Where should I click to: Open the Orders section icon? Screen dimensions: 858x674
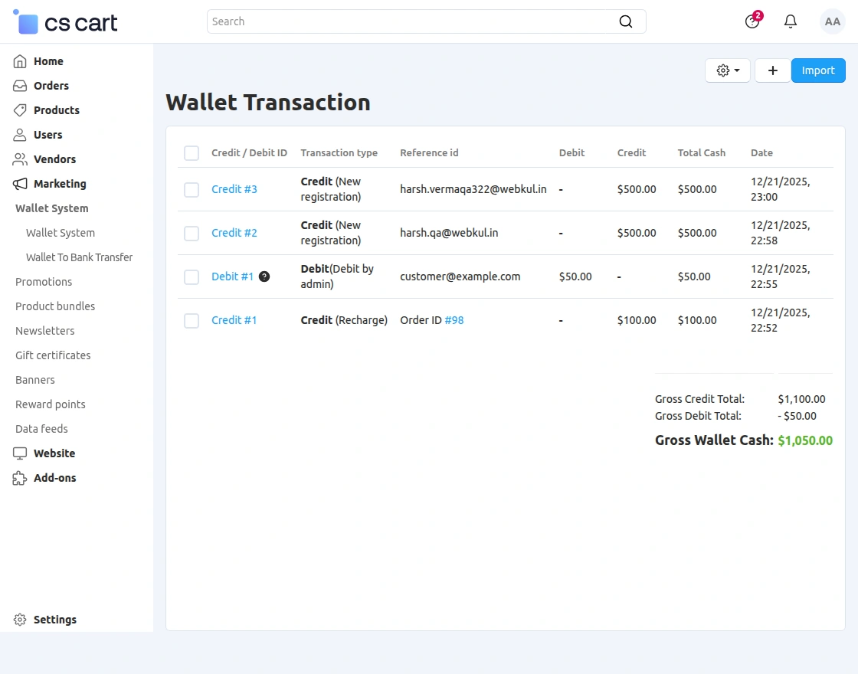[19, 86]
